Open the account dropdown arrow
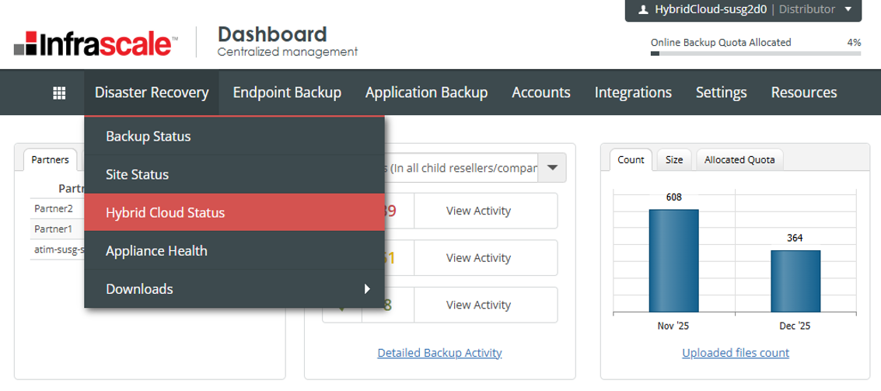This screenshot has height=391, width=881. coord(847,10)
